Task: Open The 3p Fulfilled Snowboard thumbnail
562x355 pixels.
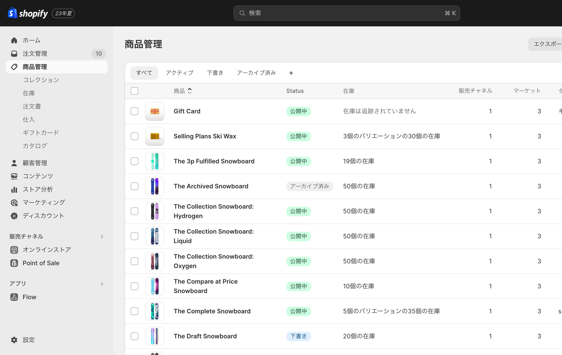Action: point(155,161)
